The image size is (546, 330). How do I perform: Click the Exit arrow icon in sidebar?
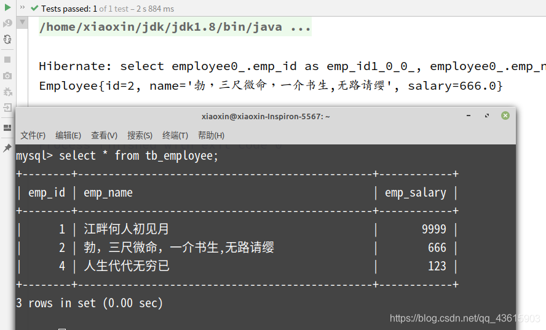point(7,108)
